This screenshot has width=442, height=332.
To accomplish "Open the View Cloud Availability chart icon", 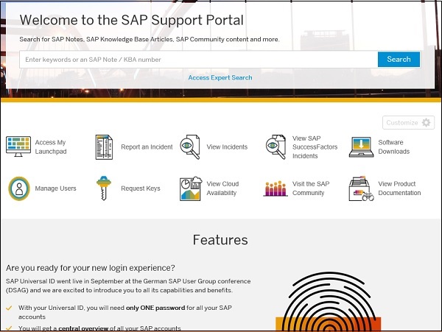I will tap(190, 188).
